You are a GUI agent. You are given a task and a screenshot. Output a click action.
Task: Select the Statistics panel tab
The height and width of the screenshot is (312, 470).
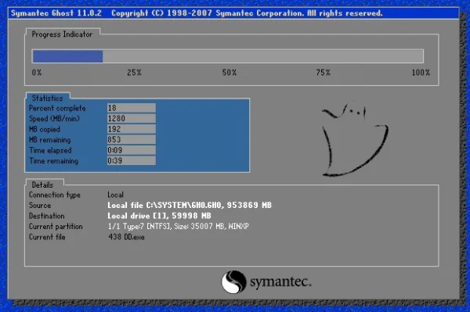47,98
